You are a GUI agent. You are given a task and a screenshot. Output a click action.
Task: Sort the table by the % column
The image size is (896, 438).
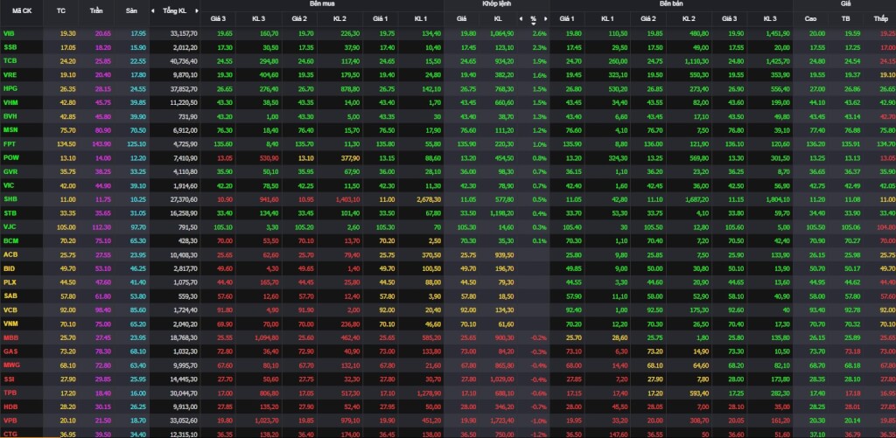[533, 19]
